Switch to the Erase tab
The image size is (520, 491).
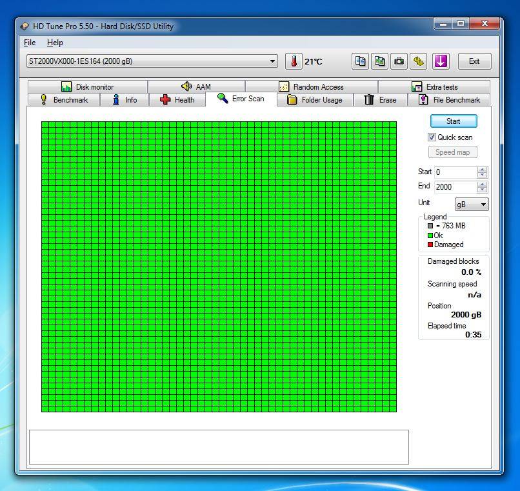[x=381, y=100]
